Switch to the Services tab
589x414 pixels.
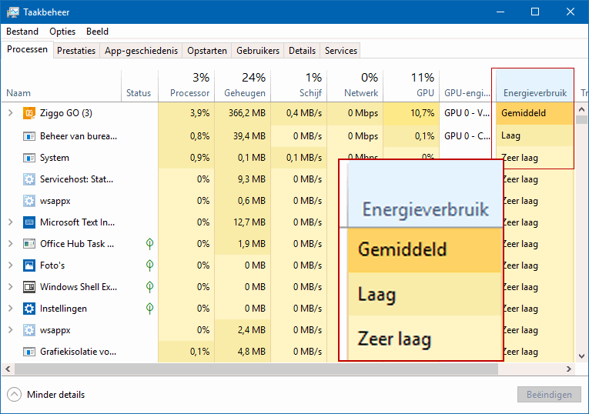(x=341, y=51)
